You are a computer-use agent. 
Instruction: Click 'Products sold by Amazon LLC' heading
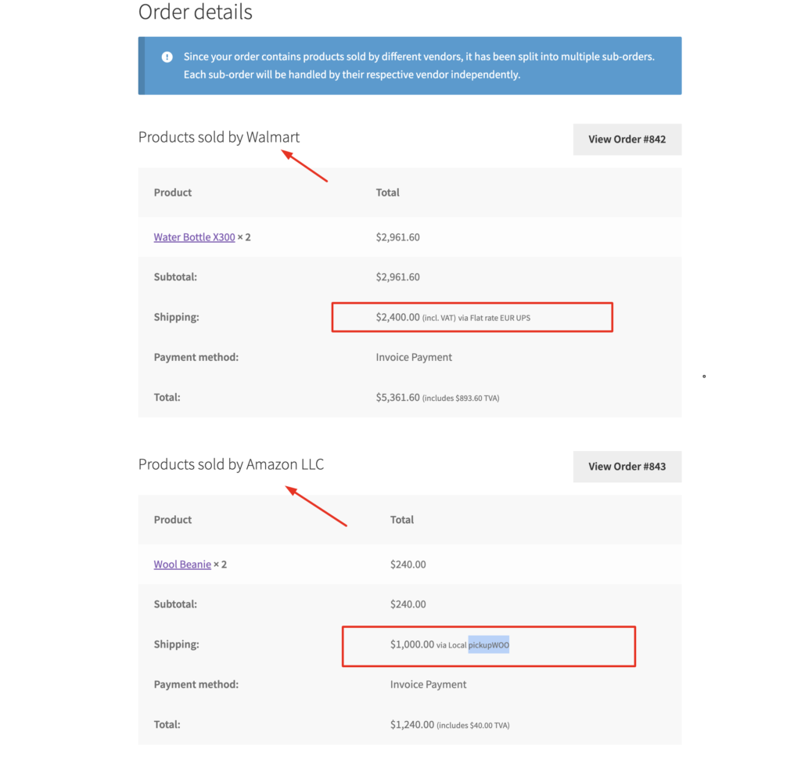coord(231,464)
